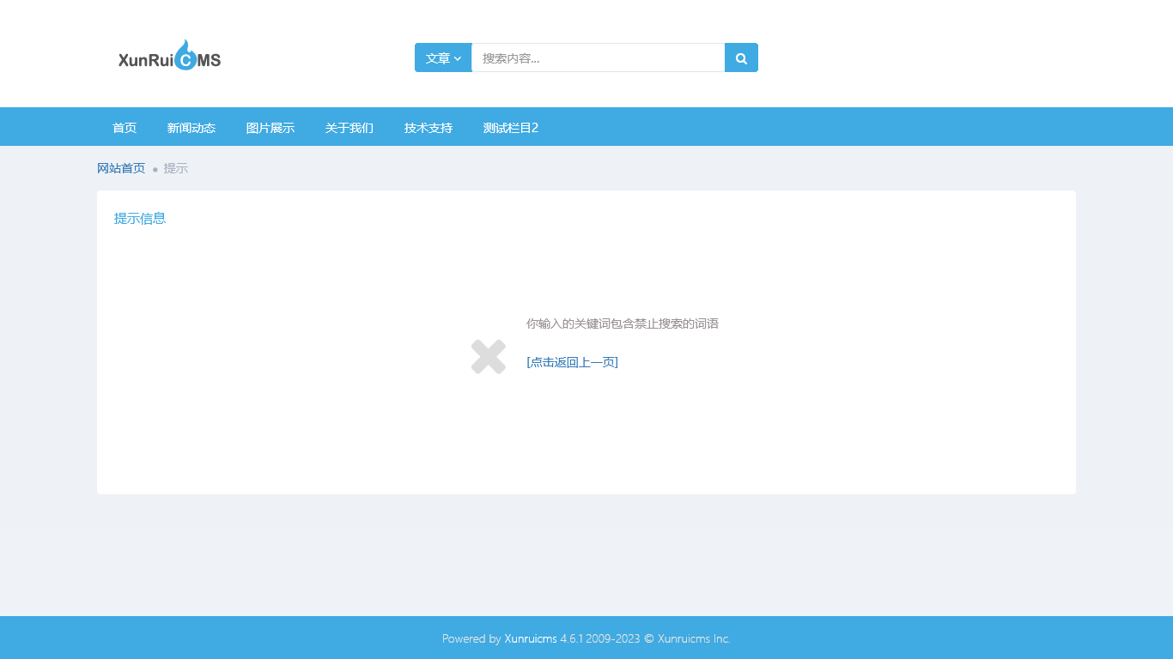Focus the 搜索内容 search field
Screen dimensions: 1173x659
click(598, 57)
